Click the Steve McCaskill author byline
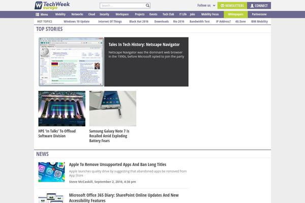 [81, 182]
